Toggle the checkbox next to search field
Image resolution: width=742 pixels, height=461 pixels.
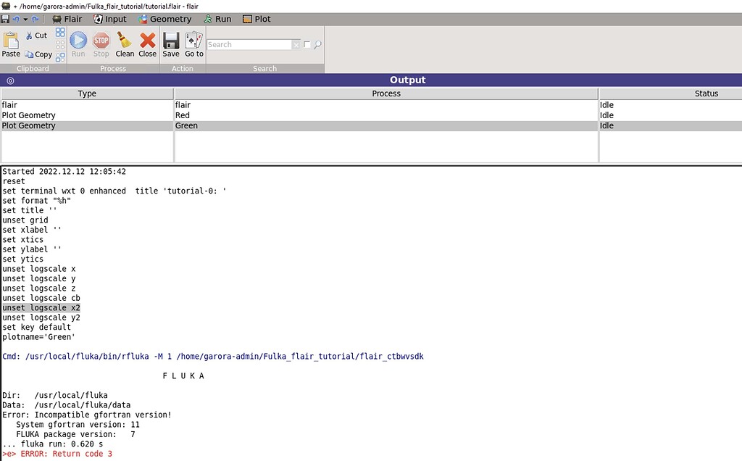[x=307, y=44]
